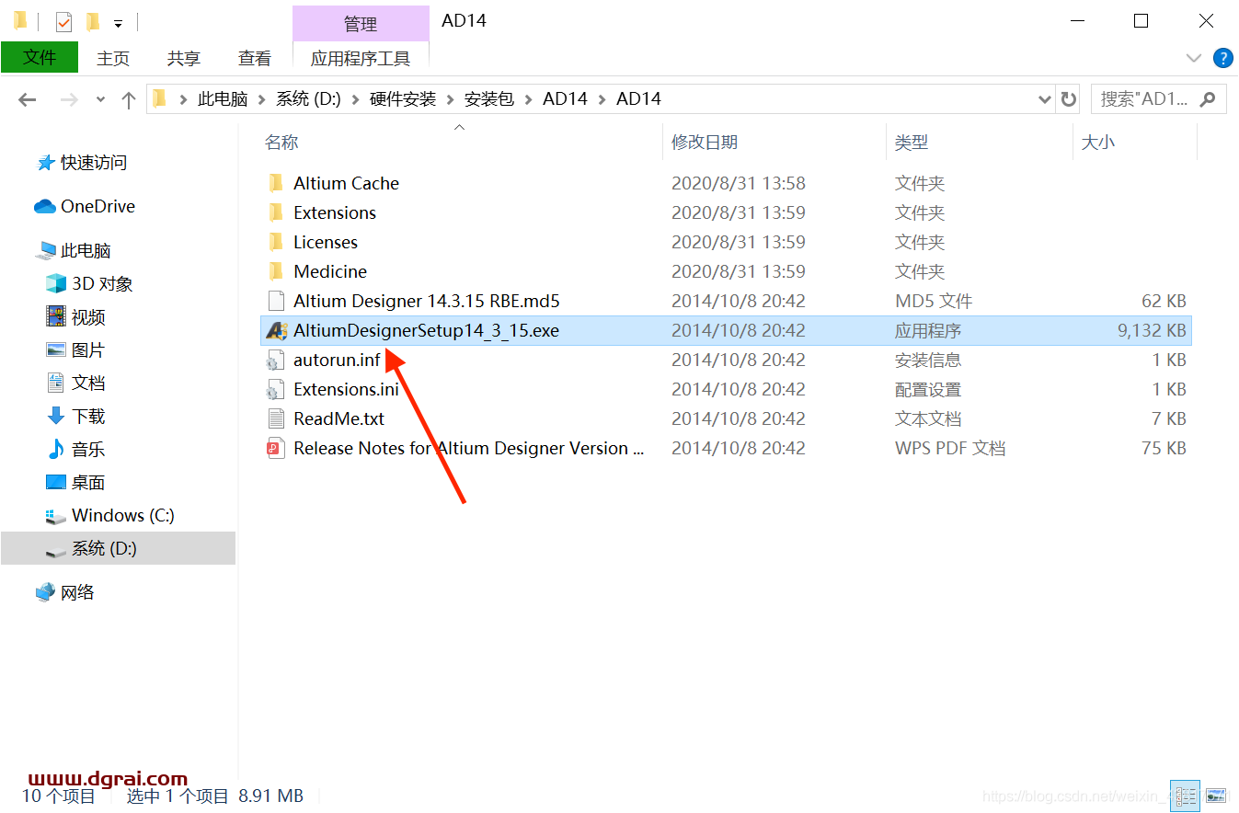Screen dimensions: 1239x813
Task: Click the AltiumDesignerSetup14_3_15.exe application icon
Action: click(276, 330)
